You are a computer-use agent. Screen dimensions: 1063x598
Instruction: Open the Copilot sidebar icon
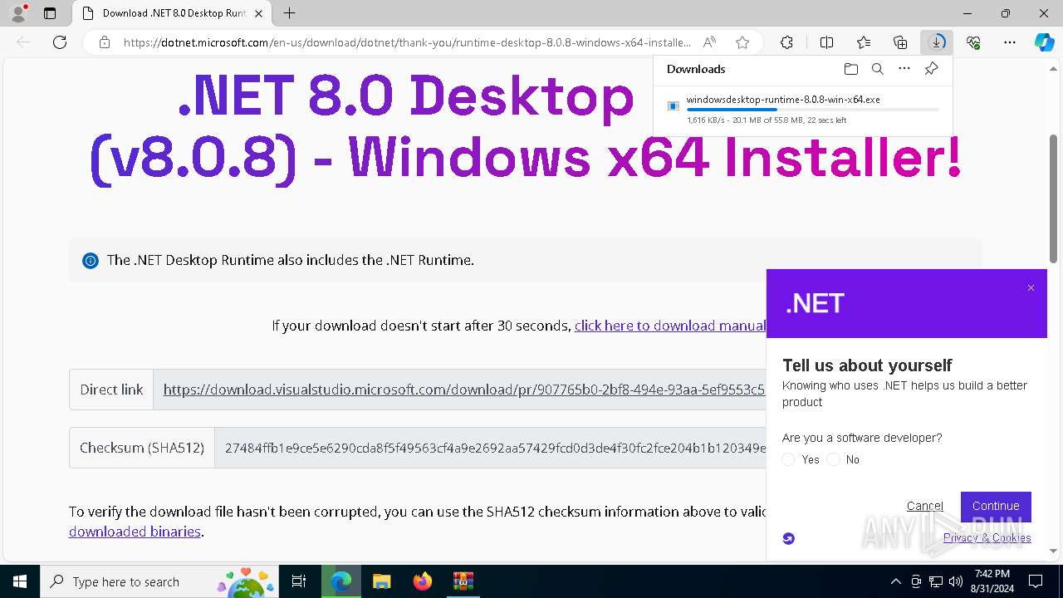tap(1045, 42)
